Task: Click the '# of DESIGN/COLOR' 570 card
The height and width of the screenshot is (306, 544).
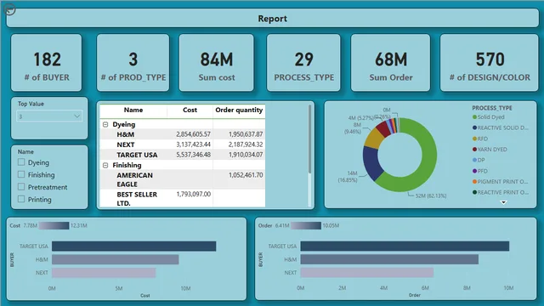Action: (x=490, y=63)
